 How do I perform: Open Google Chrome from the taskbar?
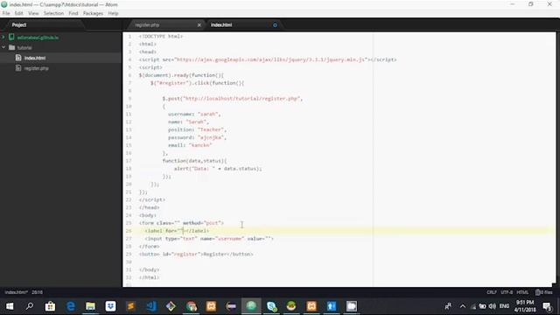click(x=191, y=306)
